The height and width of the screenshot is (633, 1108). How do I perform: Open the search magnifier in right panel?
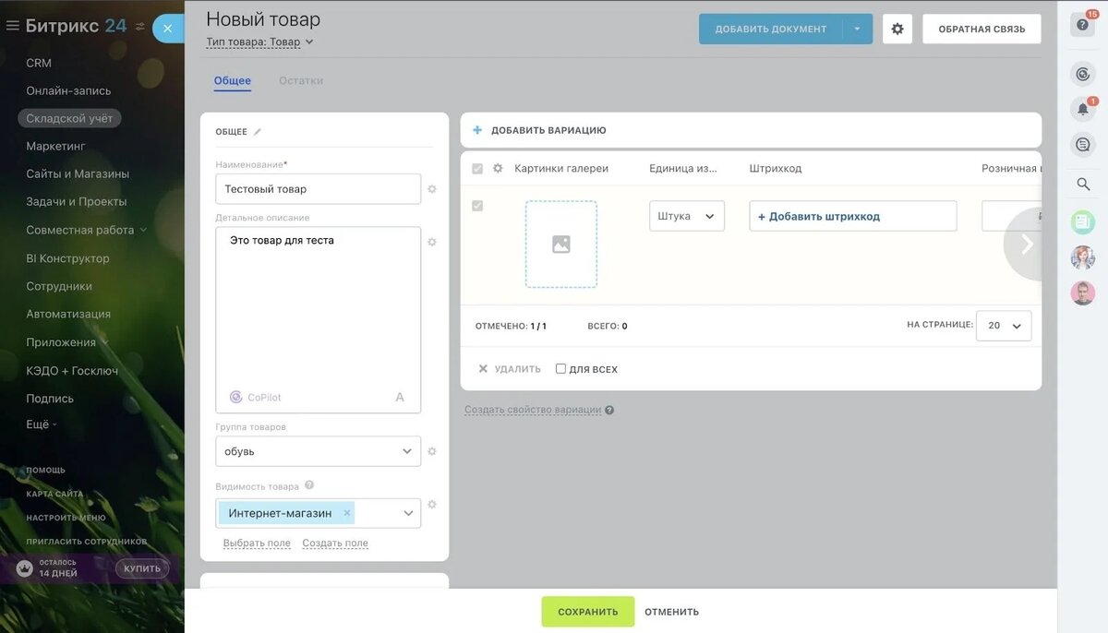coord(1083,185)
